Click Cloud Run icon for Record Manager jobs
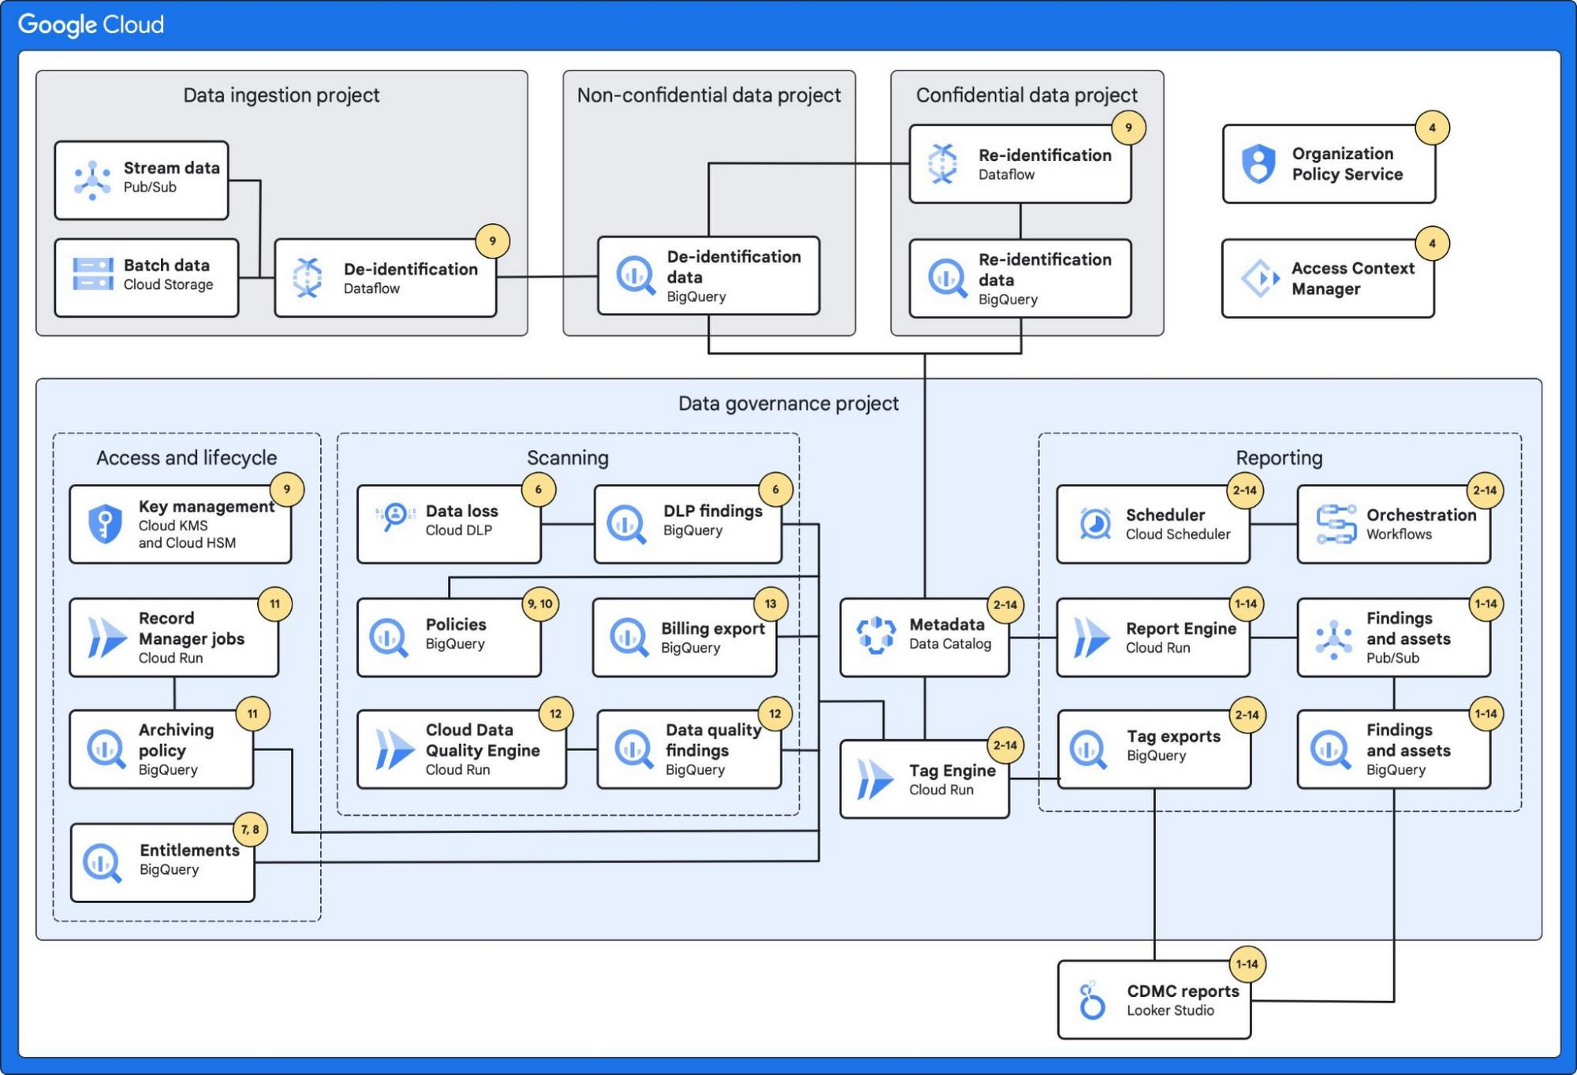The width and height of the screenshot is (1577, 1075). [x=107, y=637]
